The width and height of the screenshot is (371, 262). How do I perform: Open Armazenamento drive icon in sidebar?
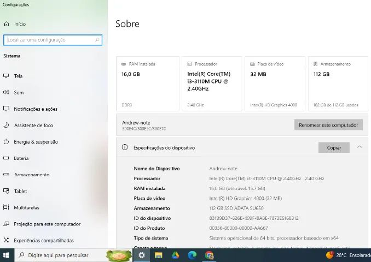coord(6,175)
